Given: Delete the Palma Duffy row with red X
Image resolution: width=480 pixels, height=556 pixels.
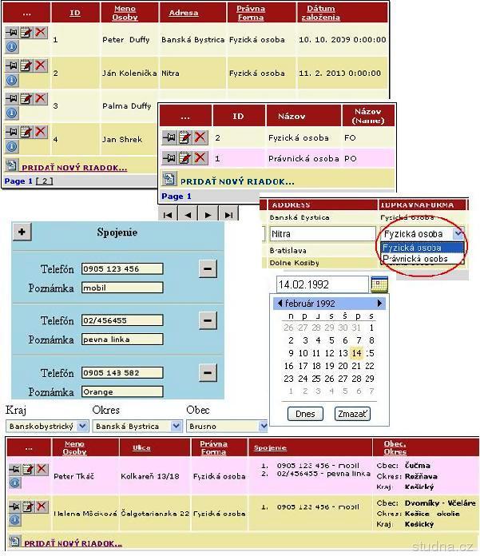Looking at the screenshot, I should [41, 98].
